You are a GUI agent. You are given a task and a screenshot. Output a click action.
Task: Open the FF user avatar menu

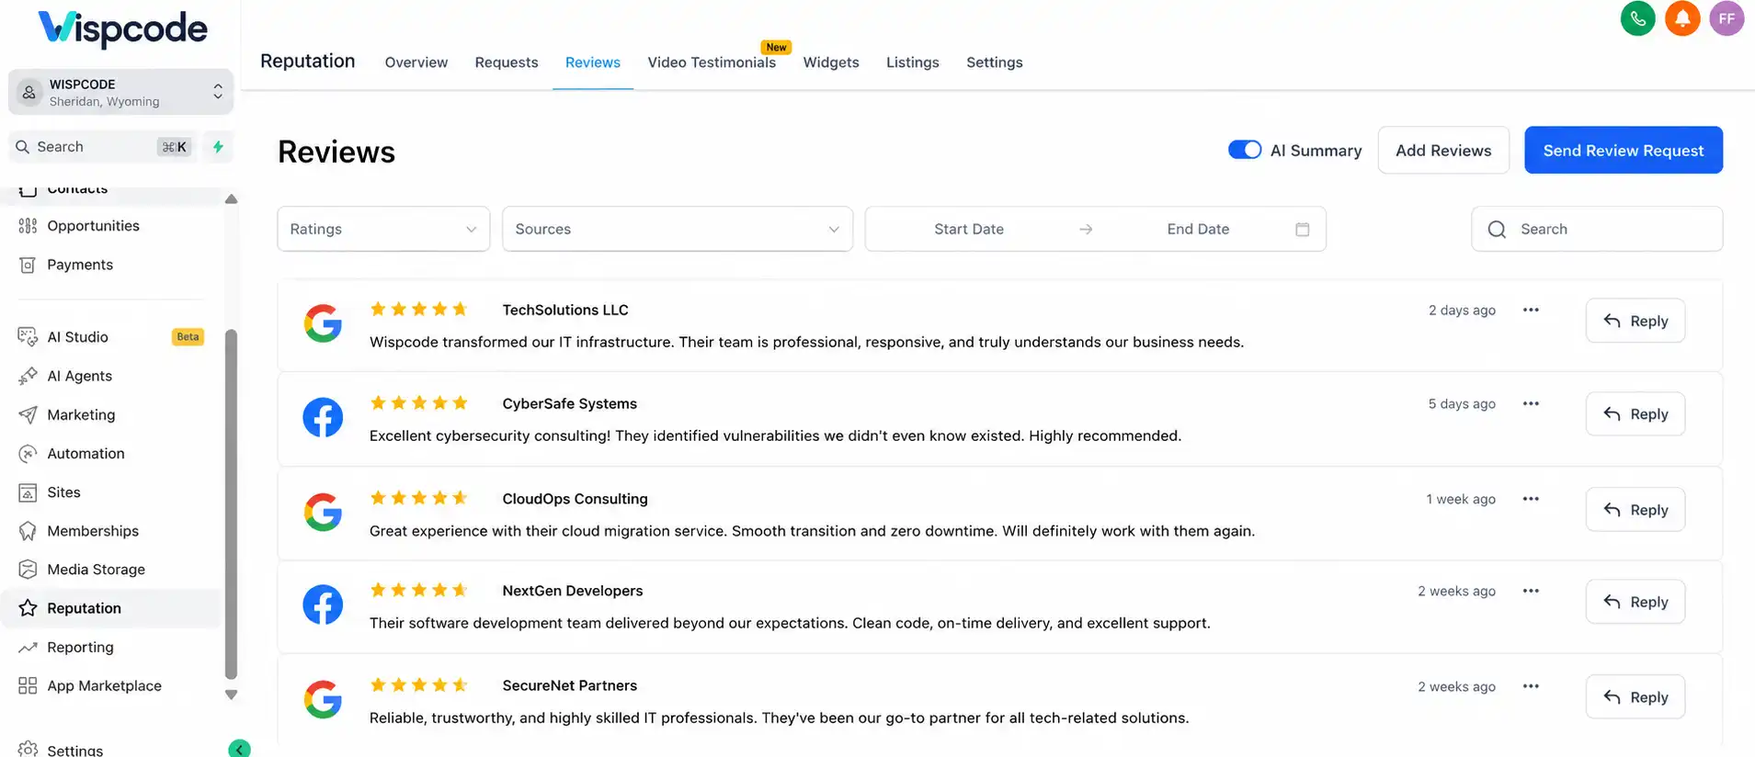(1727, 18)
